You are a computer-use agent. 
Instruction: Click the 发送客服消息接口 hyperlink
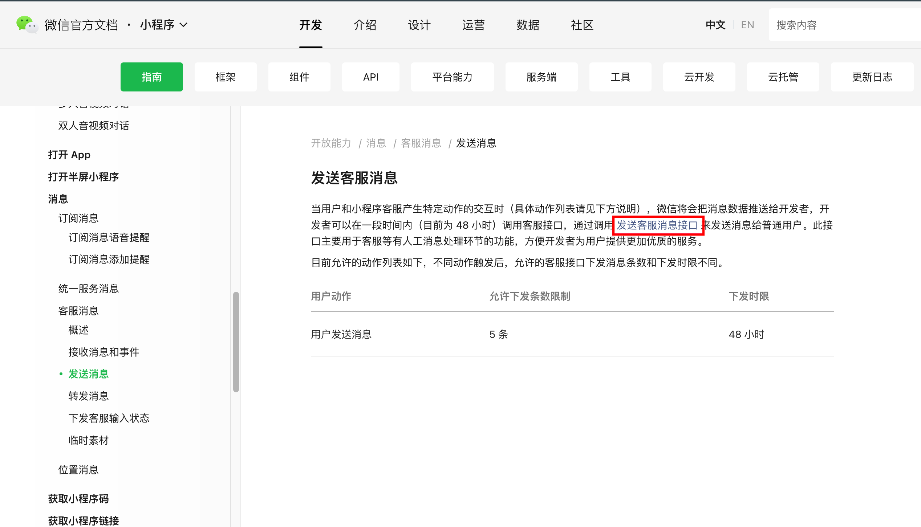[657, 225]
